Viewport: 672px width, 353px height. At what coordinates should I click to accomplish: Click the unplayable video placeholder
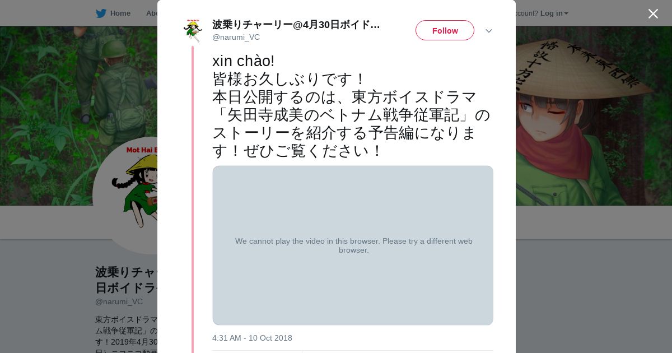point(353,245)
